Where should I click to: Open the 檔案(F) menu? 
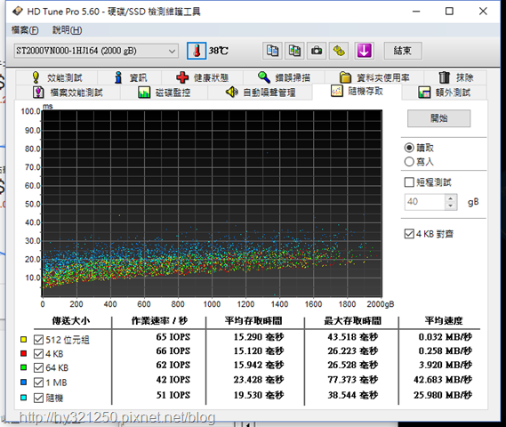click(x=25, y=30)
